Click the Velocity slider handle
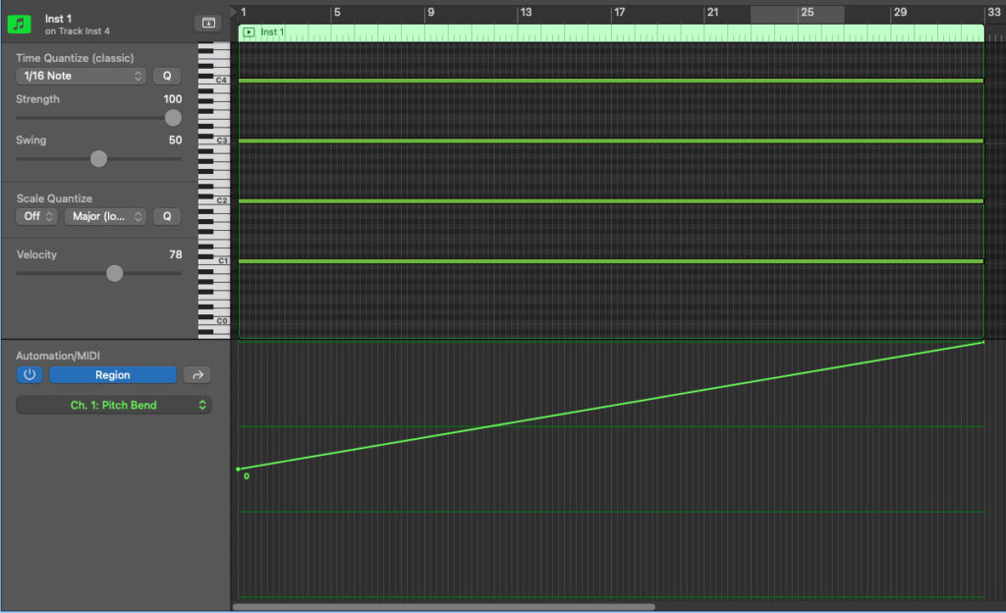Image resolution: width=1006 pixels, height=613 pixels. coord(115,273)
